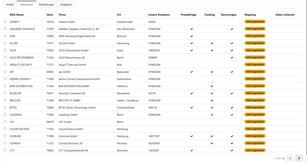The height and width of the screenshot is (164, 307).
Task: Tick the ALLDIS row checkbox
Action: click(x=5, y=43)
